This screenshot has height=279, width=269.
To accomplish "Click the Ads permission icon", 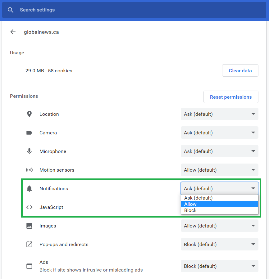I will pyautogui.click(x=29, y=266).
